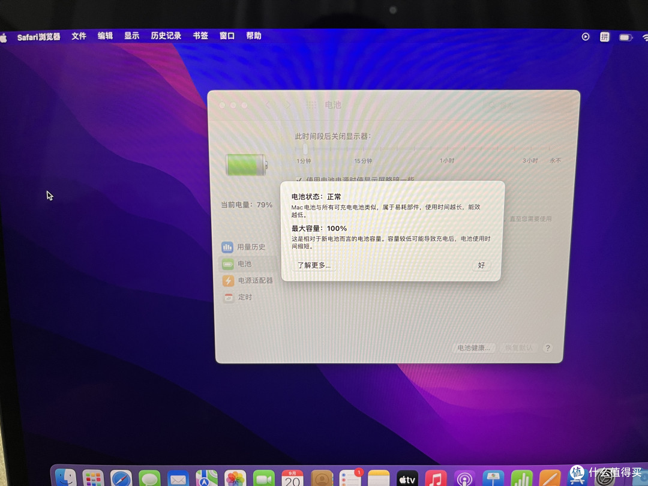Open Photos from the Dock

pyautogui.click(x=235, y=479)
